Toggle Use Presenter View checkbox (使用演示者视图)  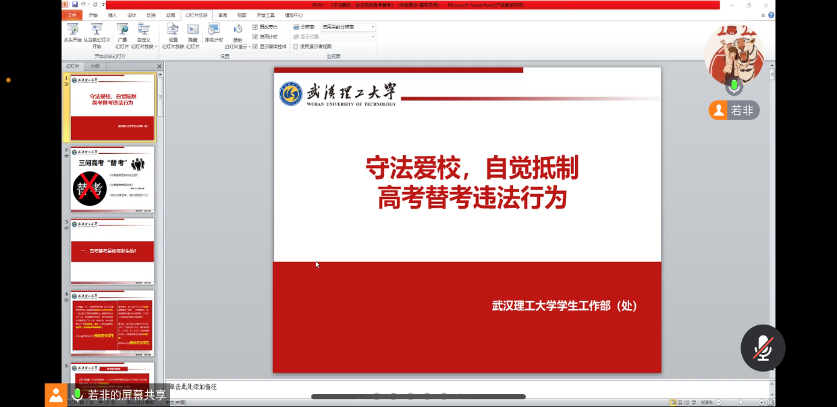click(296, 47)
